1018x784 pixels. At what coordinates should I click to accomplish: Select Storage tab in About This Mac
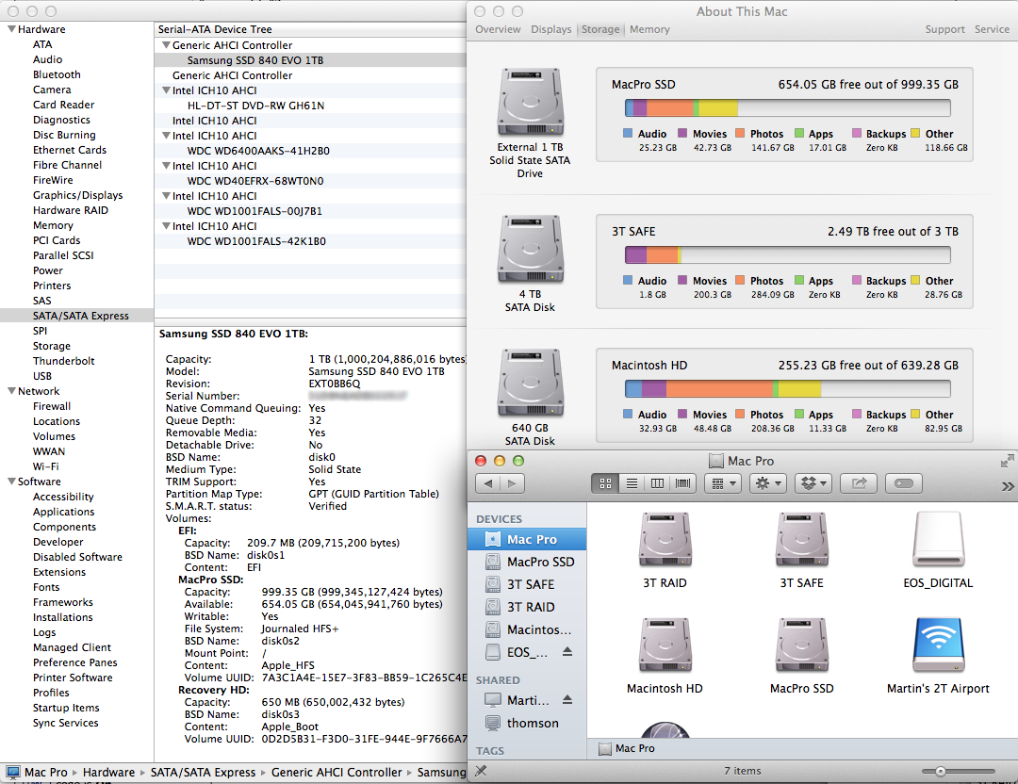(x=600, y=29)
